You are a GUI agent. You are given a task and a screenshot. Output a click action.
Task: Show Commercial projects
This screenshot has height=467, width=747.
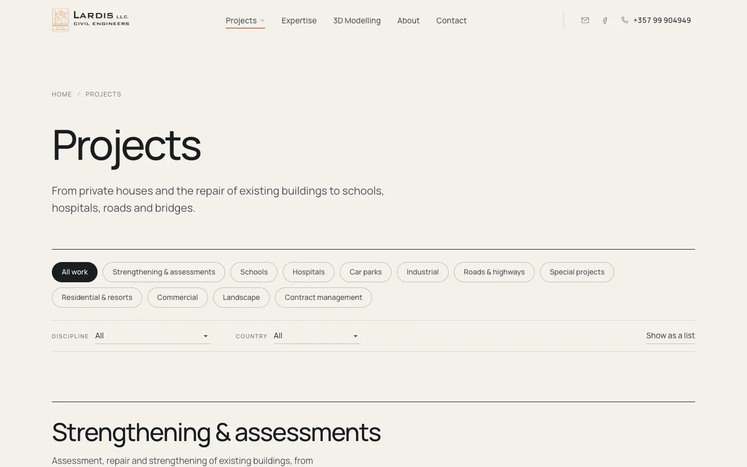point(177,297)
